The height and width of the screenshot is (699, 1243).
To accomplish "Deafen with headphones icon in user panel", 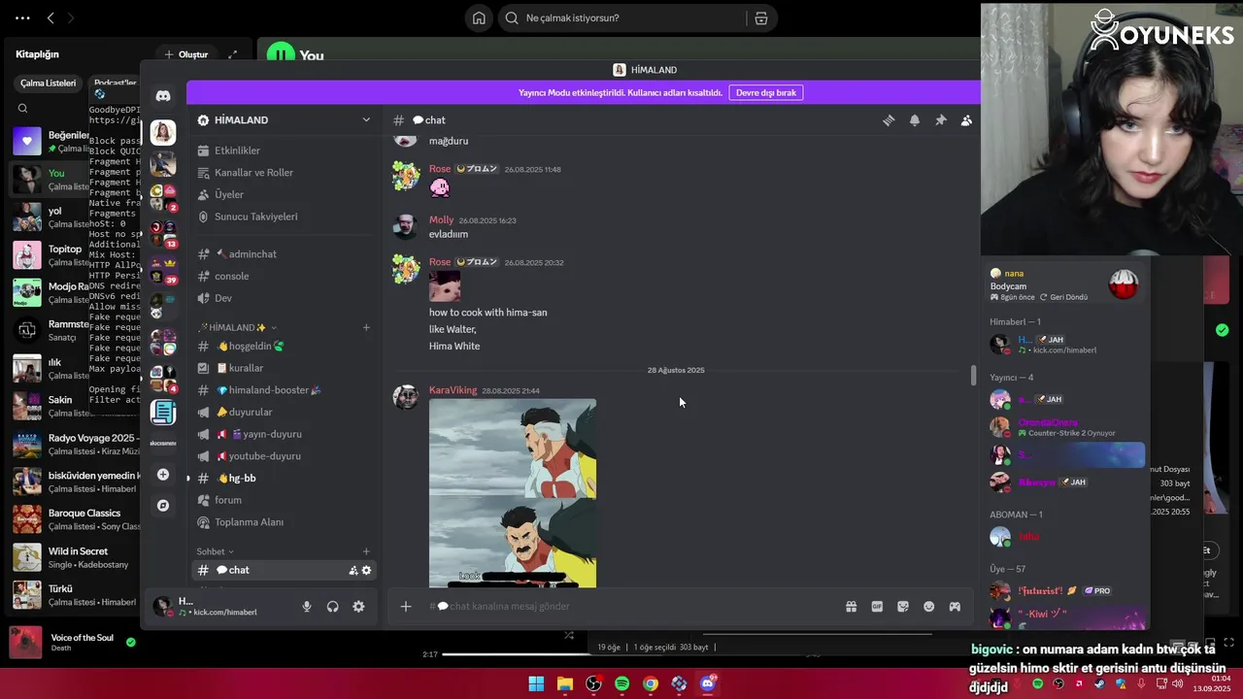I will 333,607.
